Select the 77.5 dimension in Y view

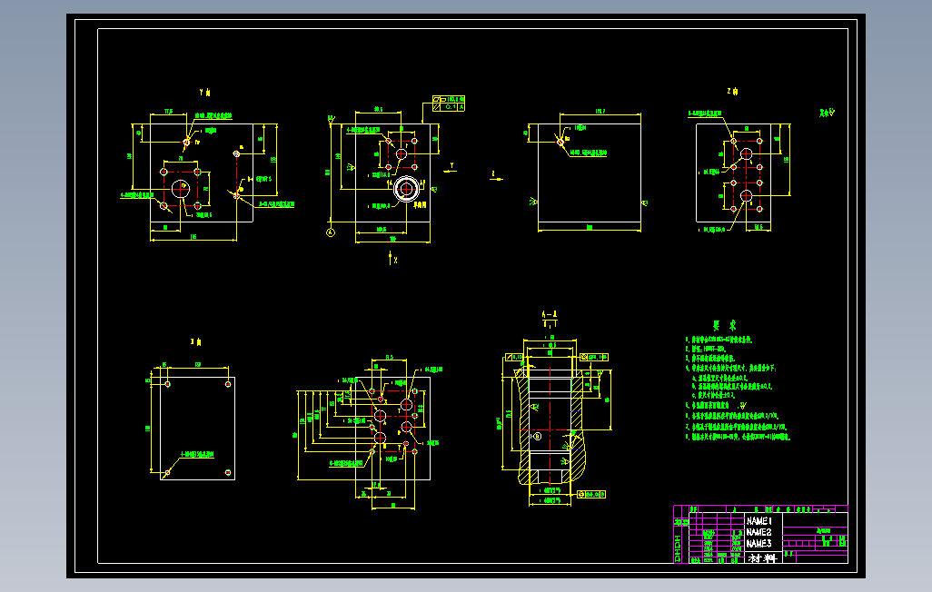(168, 111)
